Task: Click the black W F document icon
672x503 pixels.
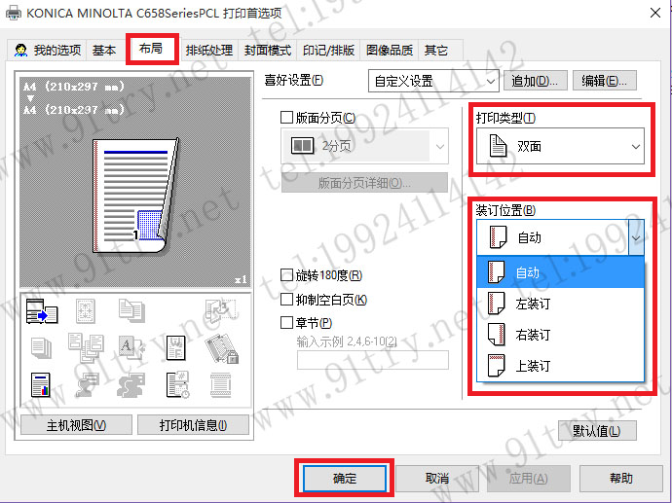Action: (175, 347)
